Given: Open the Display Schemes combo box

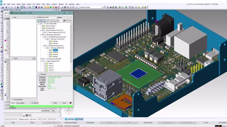Looking at the screenshot, I should click(92, 7).
